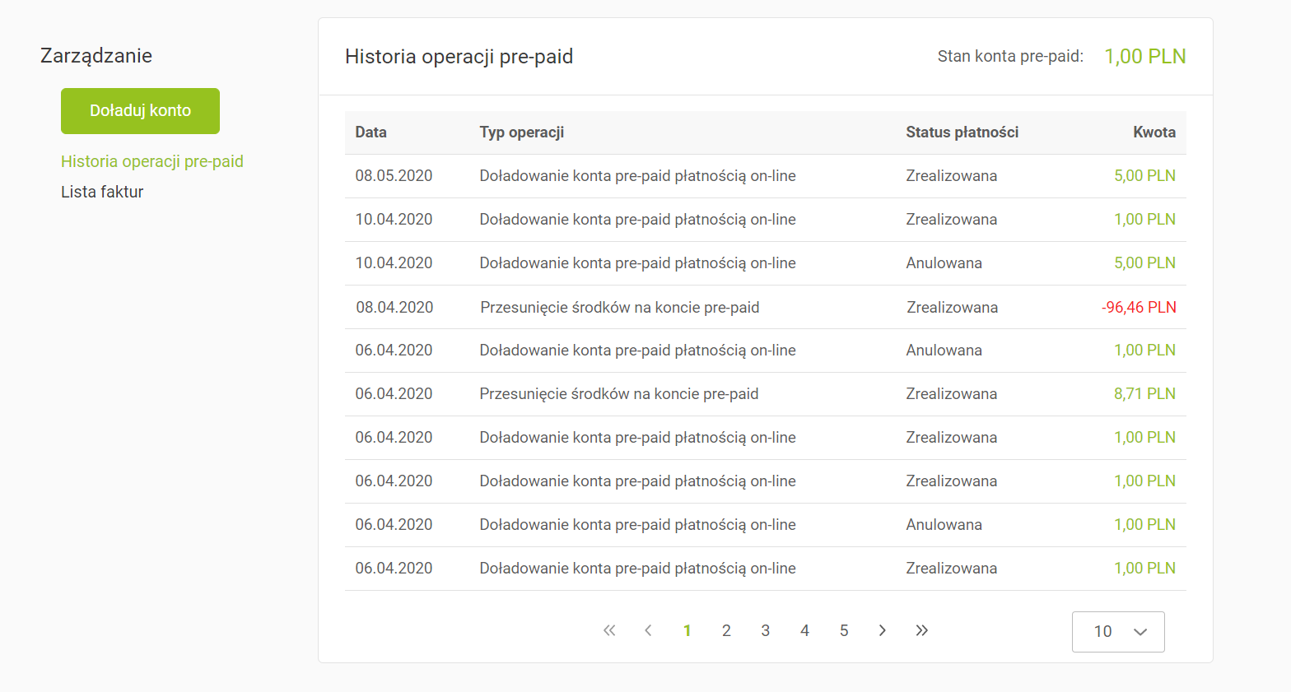Go to page 3 of history

pos(765,630)
